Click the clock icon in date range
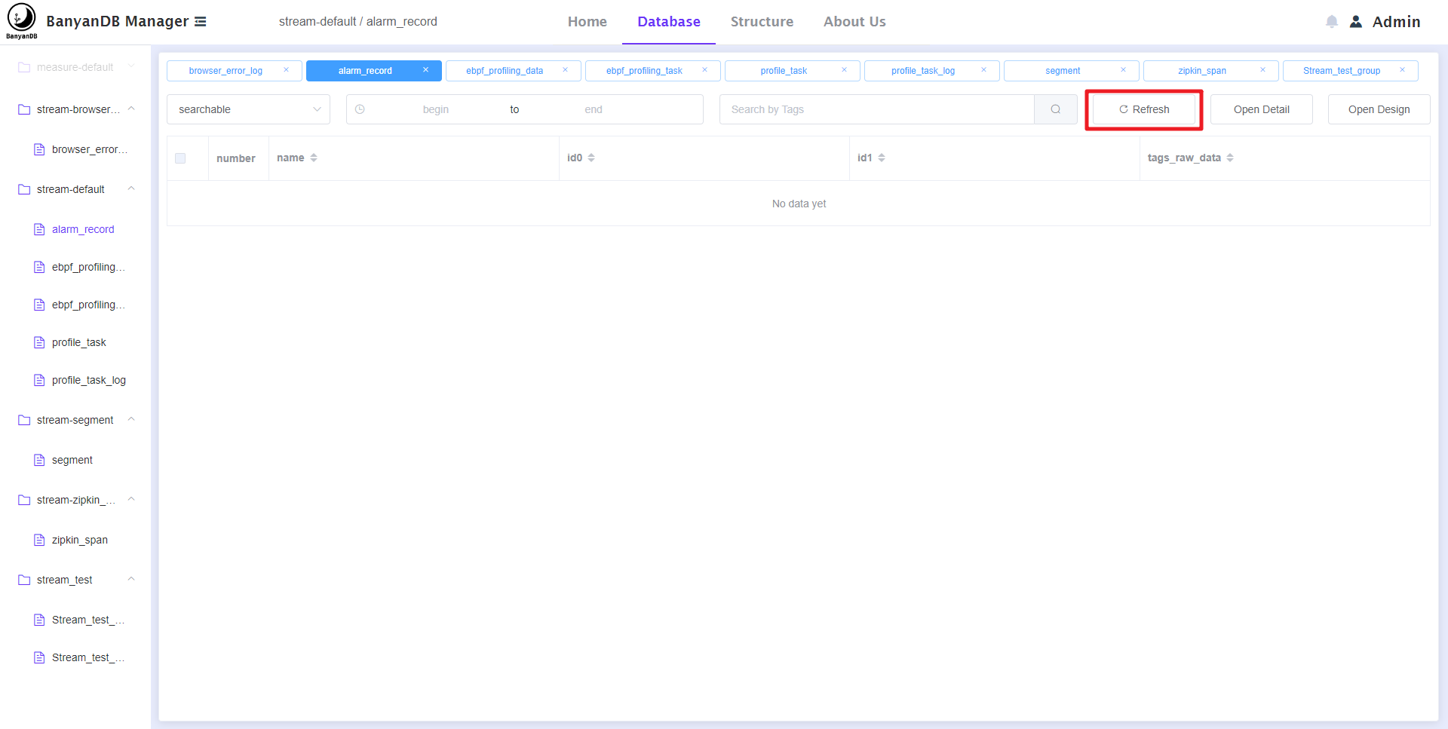Image resolution: width=1448 pixels, height=729 pixels. tap(360, 109)
